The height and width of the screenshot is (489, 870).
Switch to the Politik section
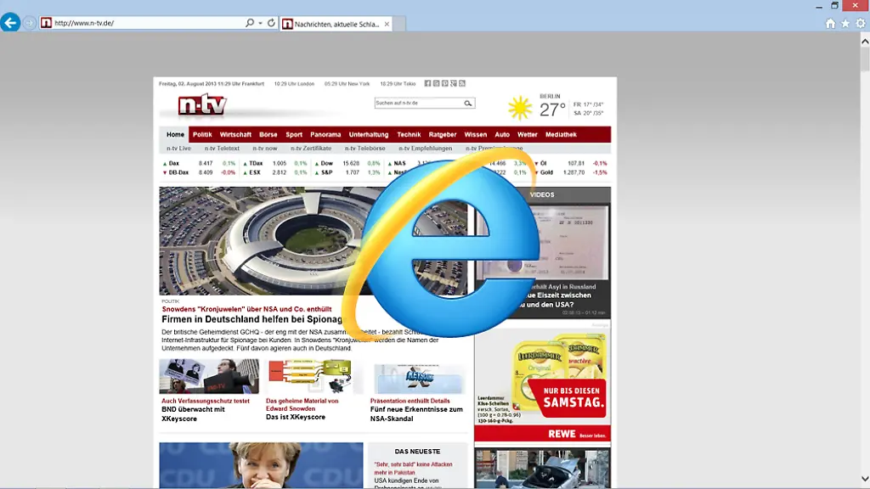click(201, 134)
